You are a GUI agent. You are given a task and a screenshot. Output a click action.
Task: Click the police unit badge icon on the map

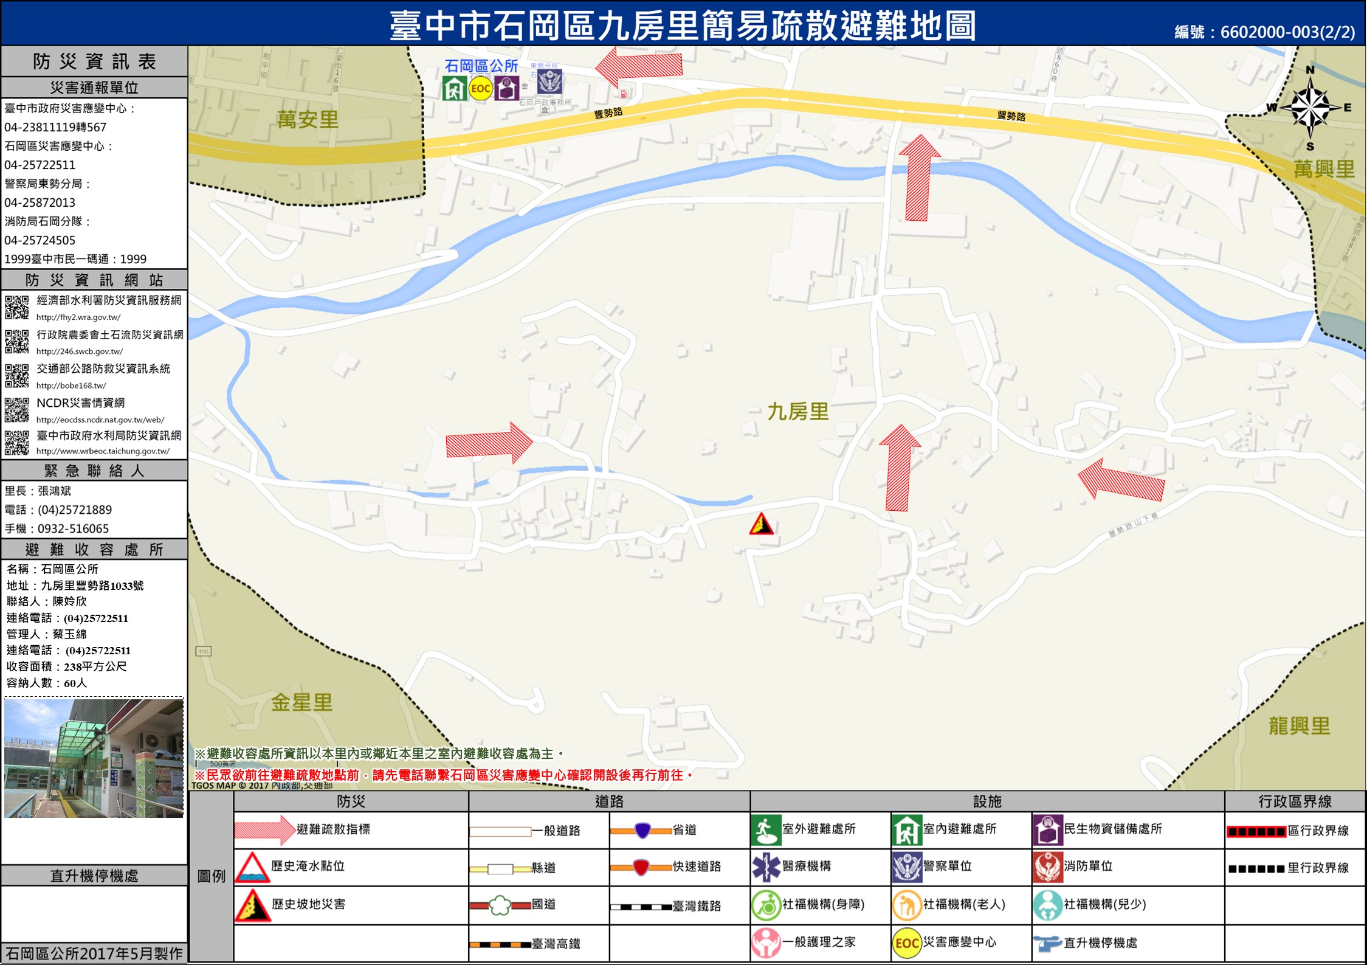[550, 81]
